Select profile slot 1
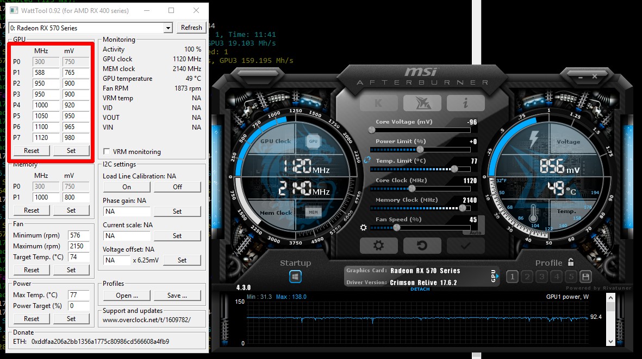 pos(512,277)
